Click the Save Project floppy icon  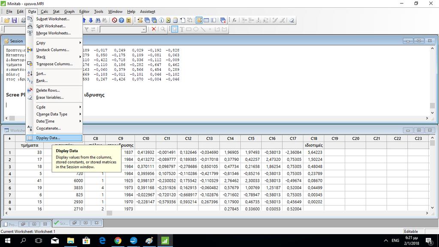point(14,21)
